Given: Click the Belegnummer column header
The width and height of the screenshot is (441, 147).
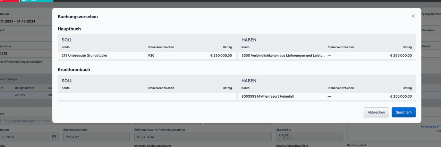Looking at the screenshot, I should [x=24, y=88].
